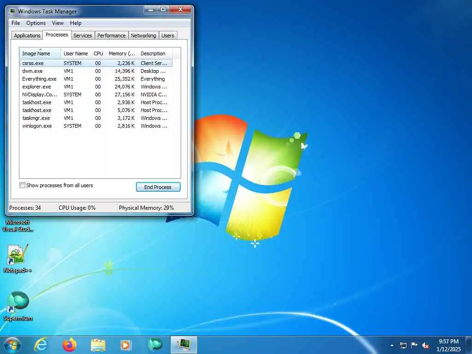Click the NVIDIA C... description cell
472x354 pixels.
point(154,94)
